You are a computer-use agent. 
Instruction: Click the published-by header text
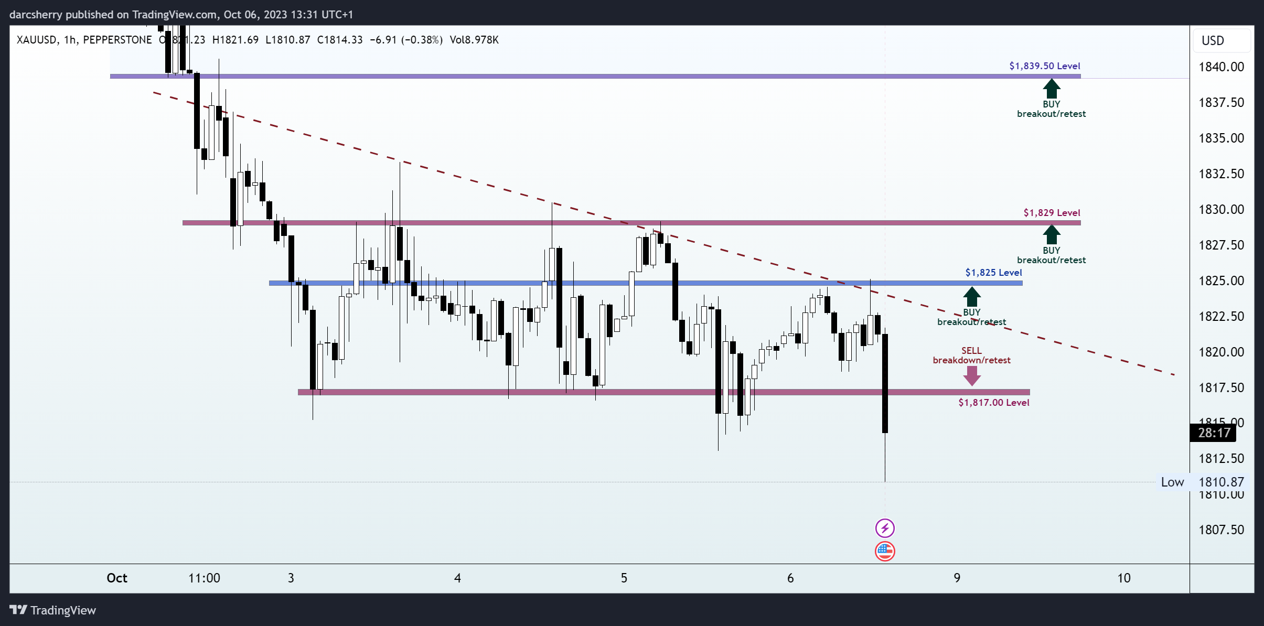coord(181,15)
